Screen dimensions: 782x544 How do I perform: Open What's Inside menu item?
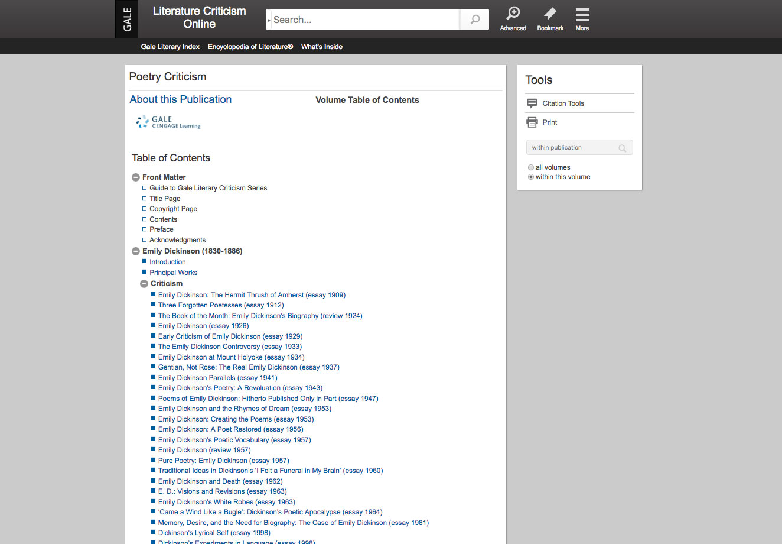[322, 47]
